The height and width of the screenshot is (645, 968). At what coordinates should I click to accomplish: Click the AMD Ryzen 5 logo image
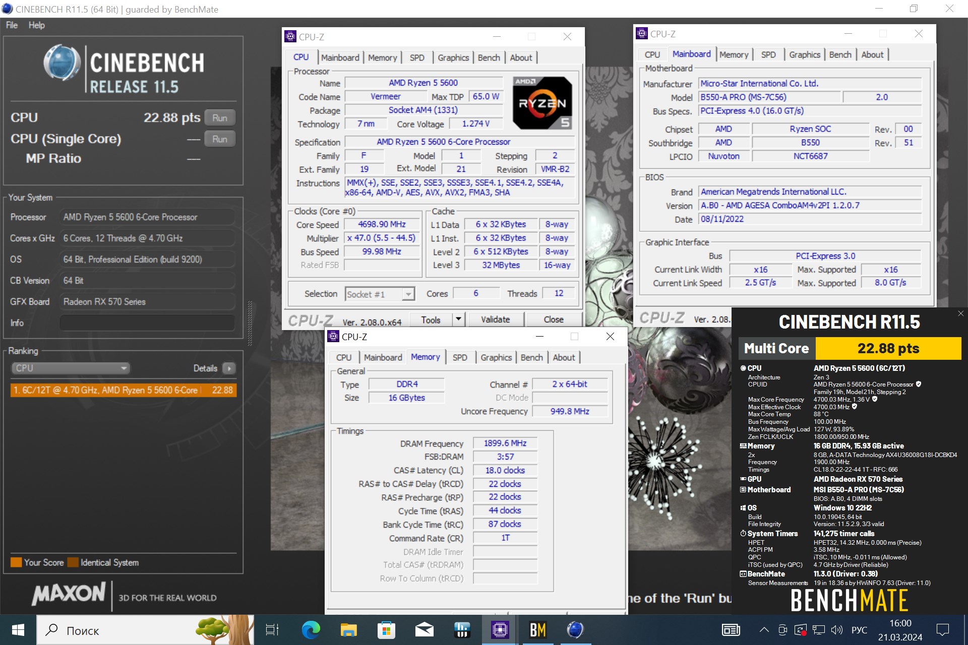coord(542,103)
